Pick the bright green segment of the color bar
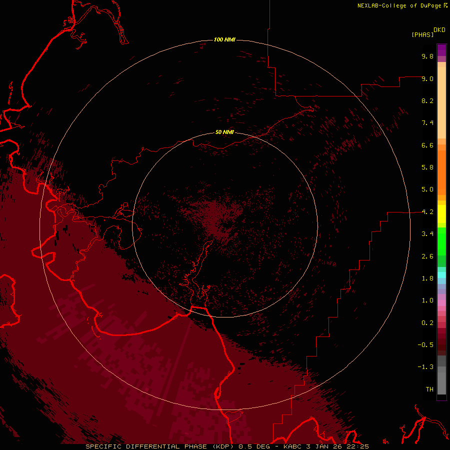 click(441, 241)
